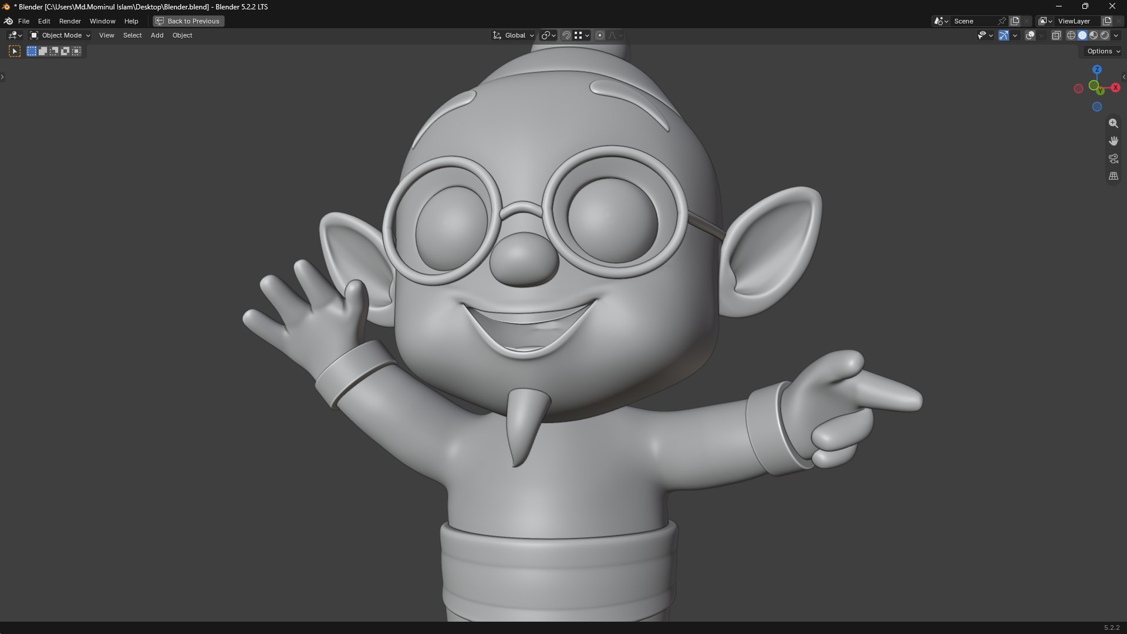Toggle viewport gizmos display
The height and width of the screenshot is (634, 1127).
[1004, 36]
